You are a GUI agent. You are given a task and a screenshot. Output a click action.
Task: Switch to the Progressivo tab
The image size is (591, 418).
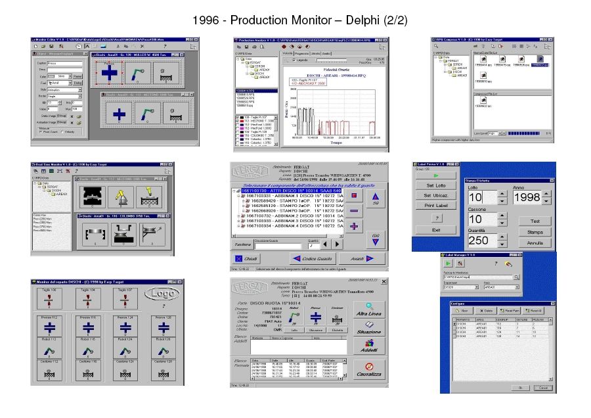(301, 54)
